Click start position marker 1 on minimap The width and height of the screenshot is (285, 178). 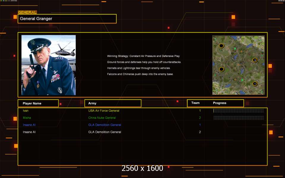[255, 84]
